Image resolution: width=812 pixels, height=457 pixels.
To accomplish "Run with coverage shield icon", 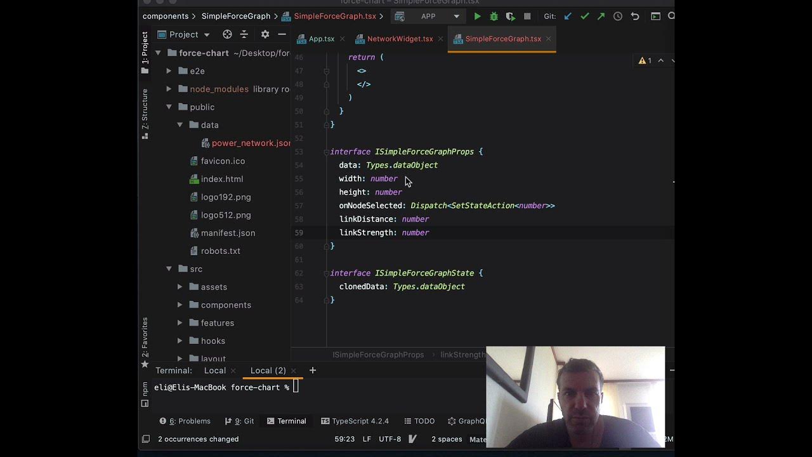I will click(510, 17).
